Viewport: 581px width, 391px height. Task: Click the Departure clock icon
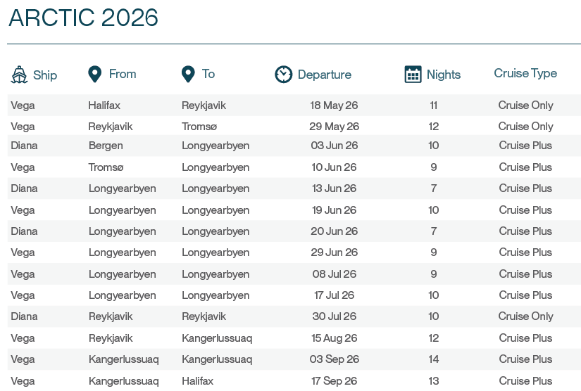[x=283, y=75]
